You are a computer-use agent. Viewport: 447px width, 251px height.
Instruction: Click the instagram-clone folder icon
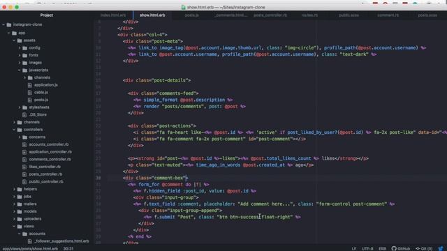[x=9, y=25]
